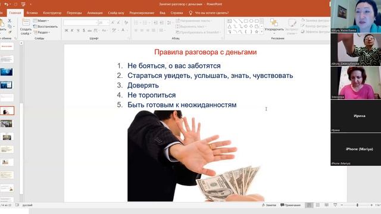Click the numbered list icon
Image resolution: width=381 pixels, height=214 pixels.
pos(146,23)
